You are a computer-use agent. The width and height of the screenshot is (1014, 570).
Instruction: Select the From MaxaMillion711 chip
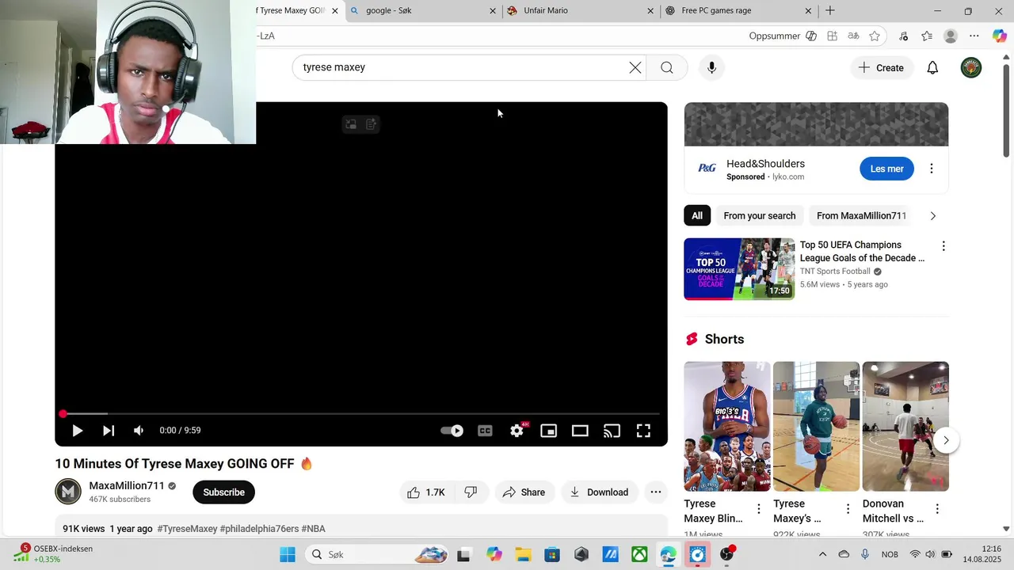[861, 216]
